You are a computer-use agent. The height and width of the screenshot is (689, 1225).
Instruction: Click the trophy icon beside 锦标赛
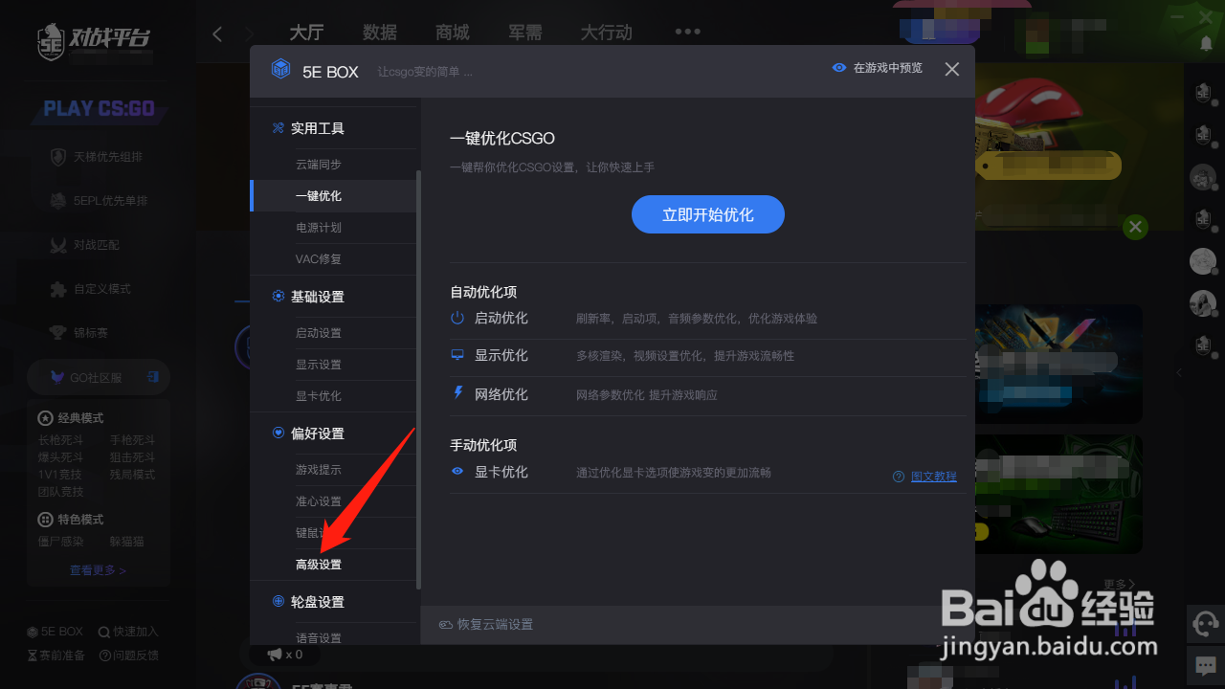pyautogui.click(x=58, y=332)
